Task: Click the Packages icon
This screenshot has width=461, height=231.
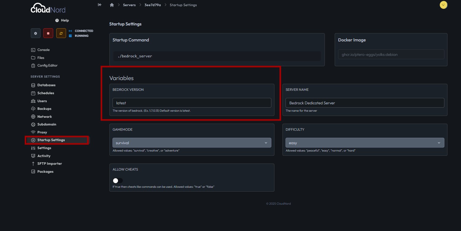Action: tap(33, 171)
